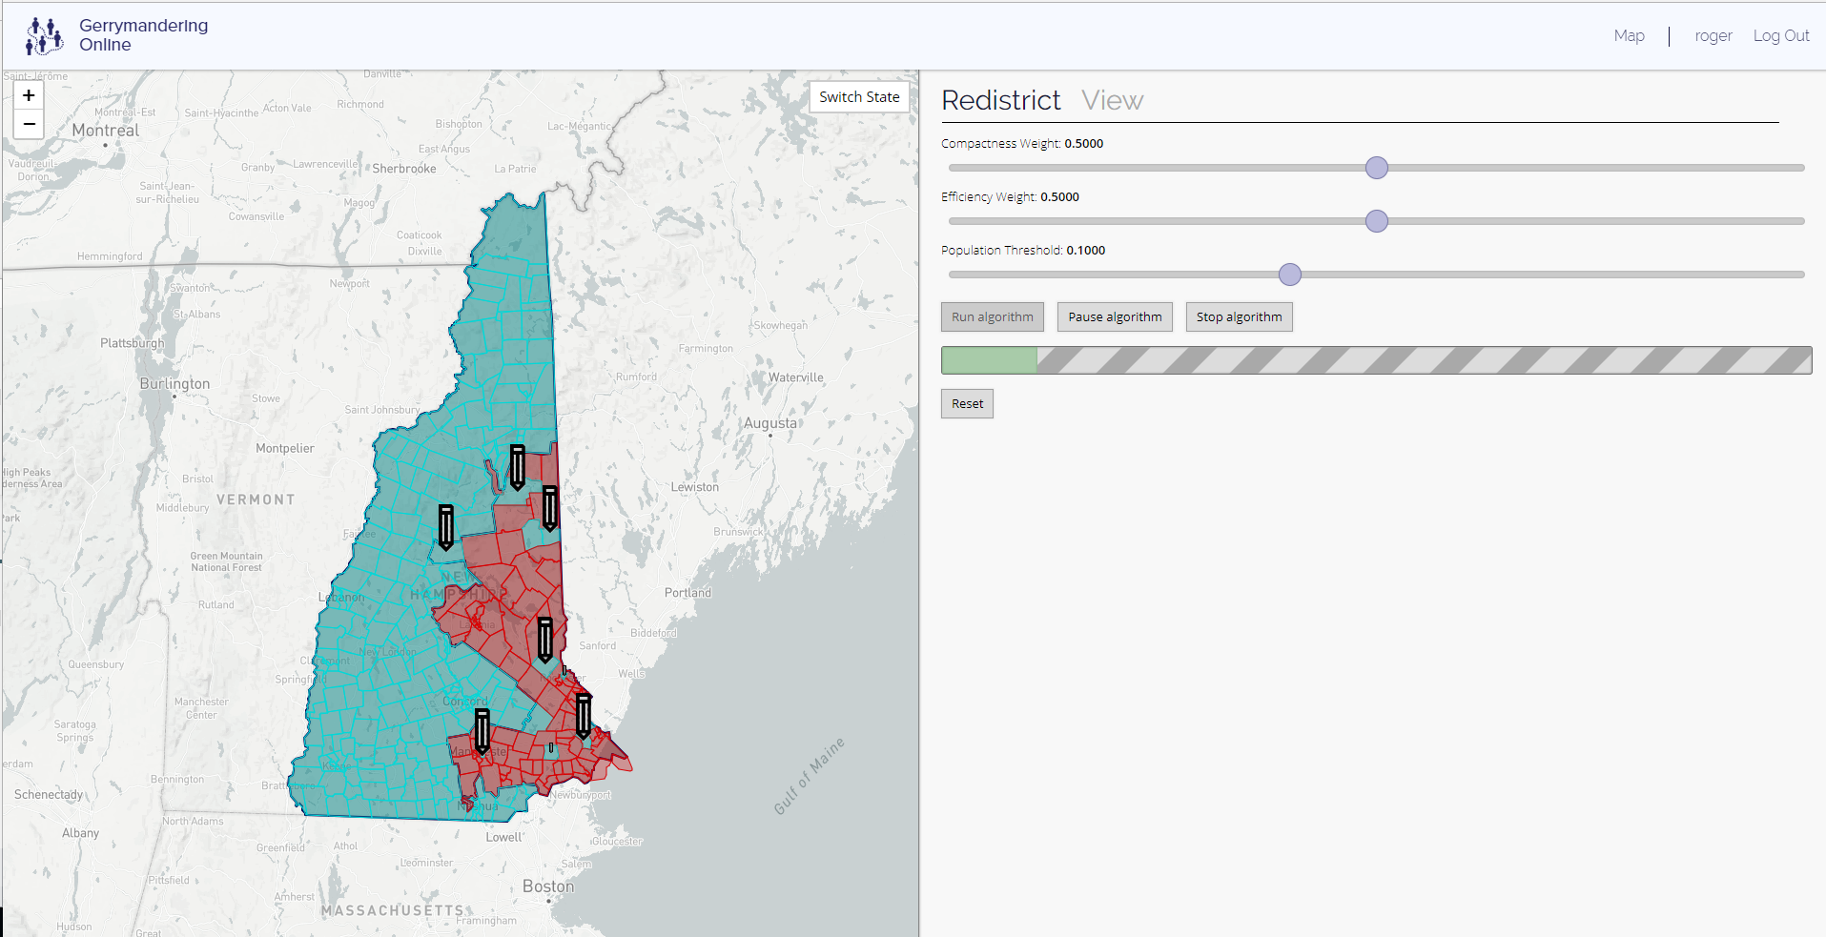1826x937 pixels.
Task: Click the Log Out link
Action: pos(1781,36)
